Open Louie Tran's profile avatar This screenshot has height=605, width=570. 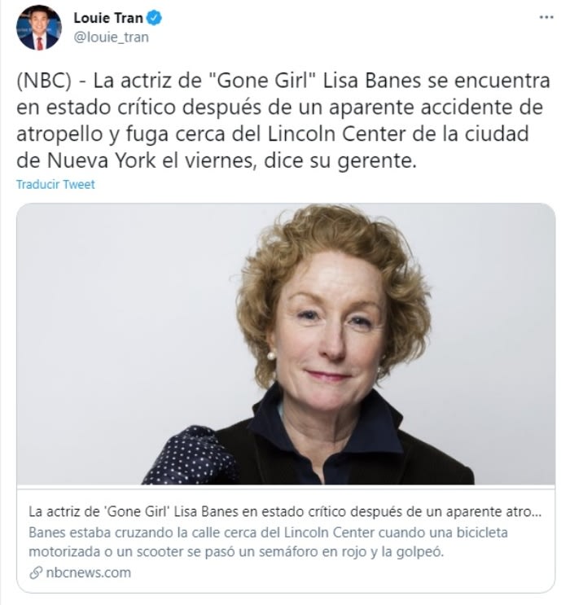(38, 28)
